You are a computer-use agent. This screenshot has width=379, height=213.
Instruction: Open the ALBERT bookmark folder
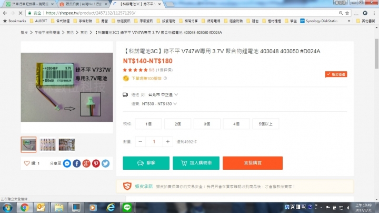coord(38,21)
